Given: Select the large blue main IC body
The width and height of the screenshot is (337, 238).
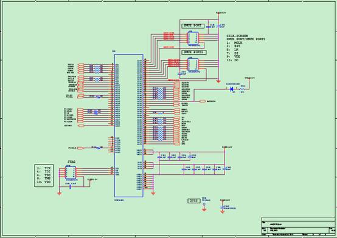Looking at the screenshot, I should [129, 126].
